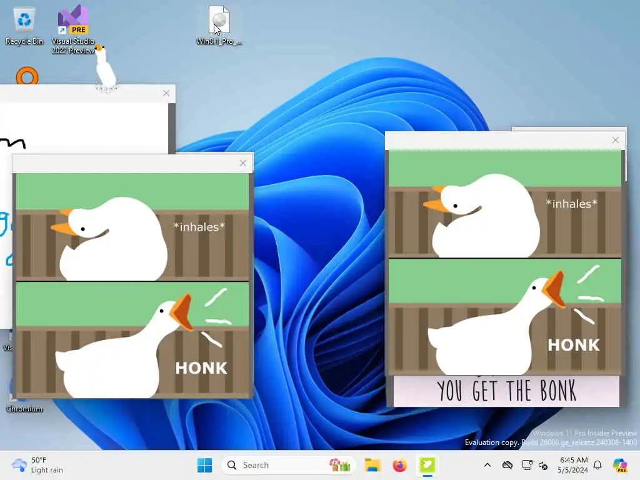Show hidden system tray icons
This screenshot has height=480, width=640.
(x=487, y=465)
